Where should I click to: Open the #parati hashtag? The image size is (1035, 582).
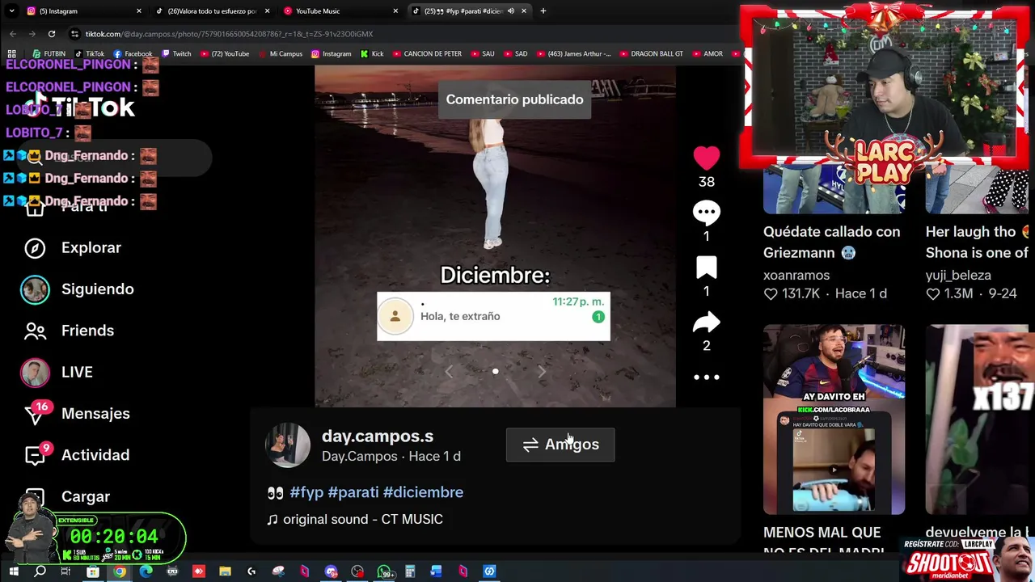click(x=353, y=492)
